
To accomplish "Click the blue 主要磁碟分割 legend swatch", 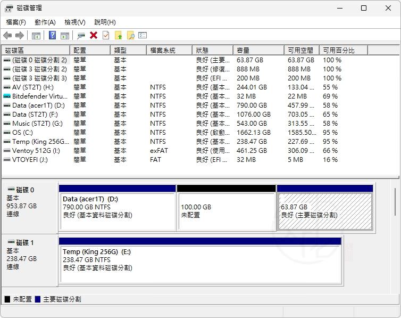I will coord(38,299).
